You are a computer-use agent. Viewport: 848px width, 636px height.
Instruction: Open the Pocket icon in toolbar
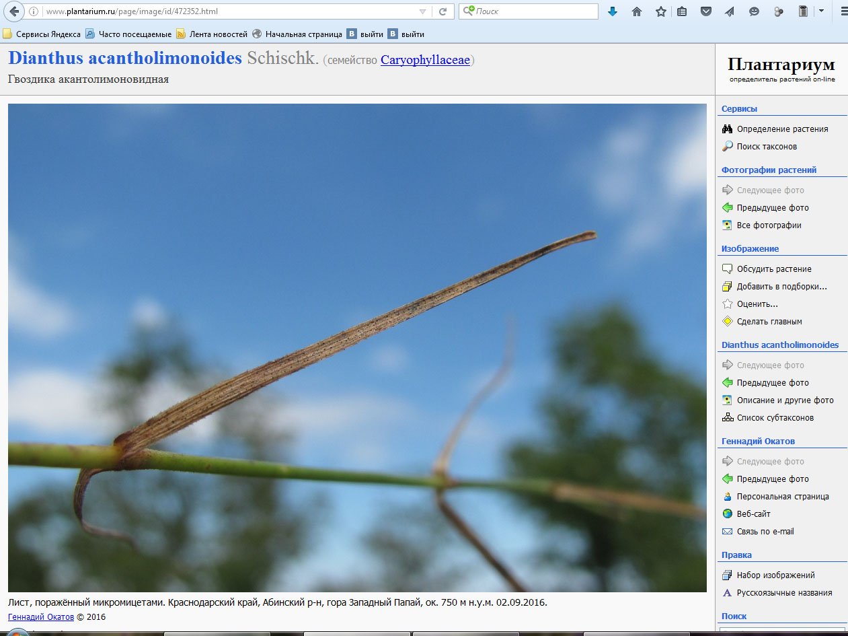(x=705, y=11)
